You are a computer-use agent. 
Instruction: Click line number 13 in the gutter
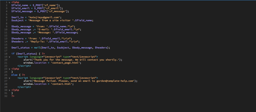pos(6,39)
